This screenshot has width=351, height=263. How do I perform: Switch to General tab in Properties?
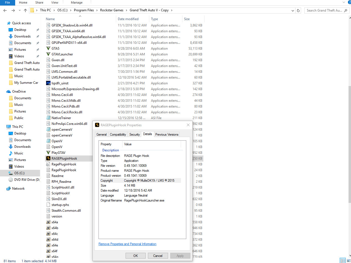point(102,135)
